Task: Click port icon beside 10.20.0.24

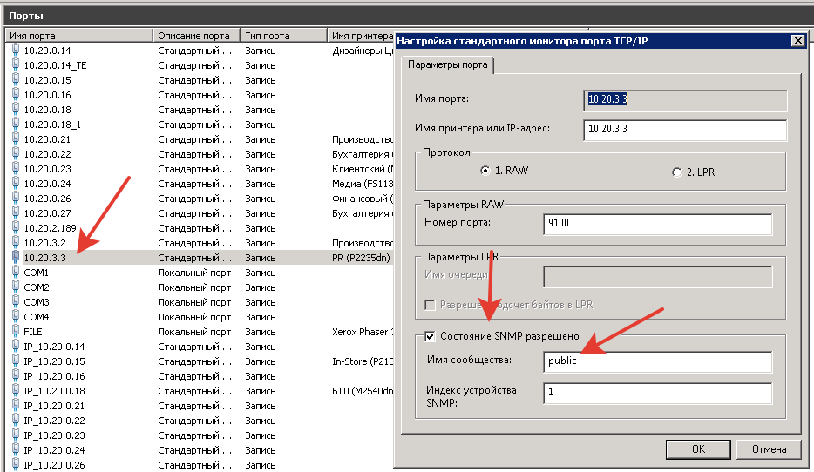Action: click(x=16, y=184)
